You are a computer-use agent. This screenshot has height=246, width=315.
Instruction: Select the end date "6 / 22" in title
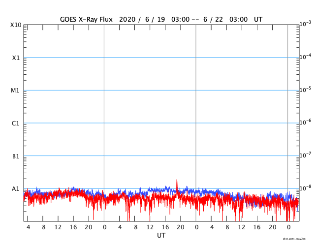[213, 20]
